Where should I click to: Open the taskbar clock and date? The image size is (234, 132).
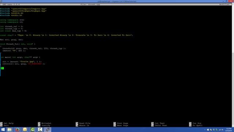click(x=229, y=130)
